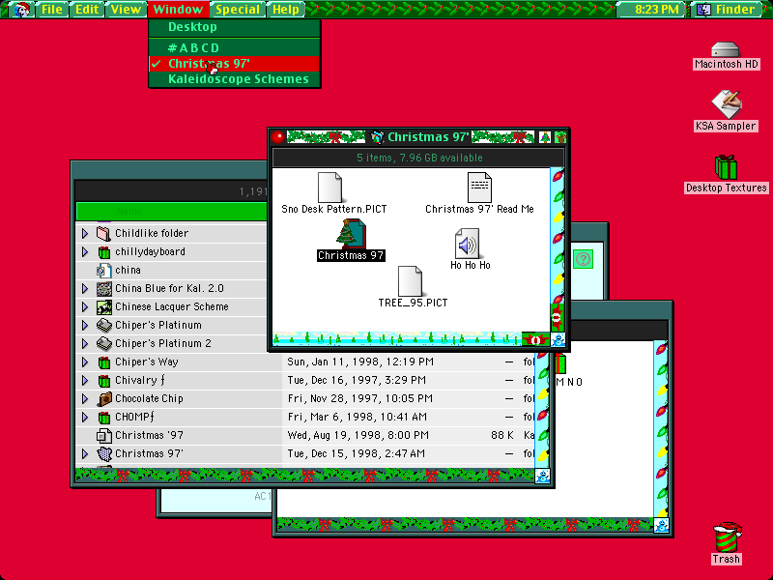
Task: Open the Apple menu Santa icon
Action: click(x=20, y=10)
